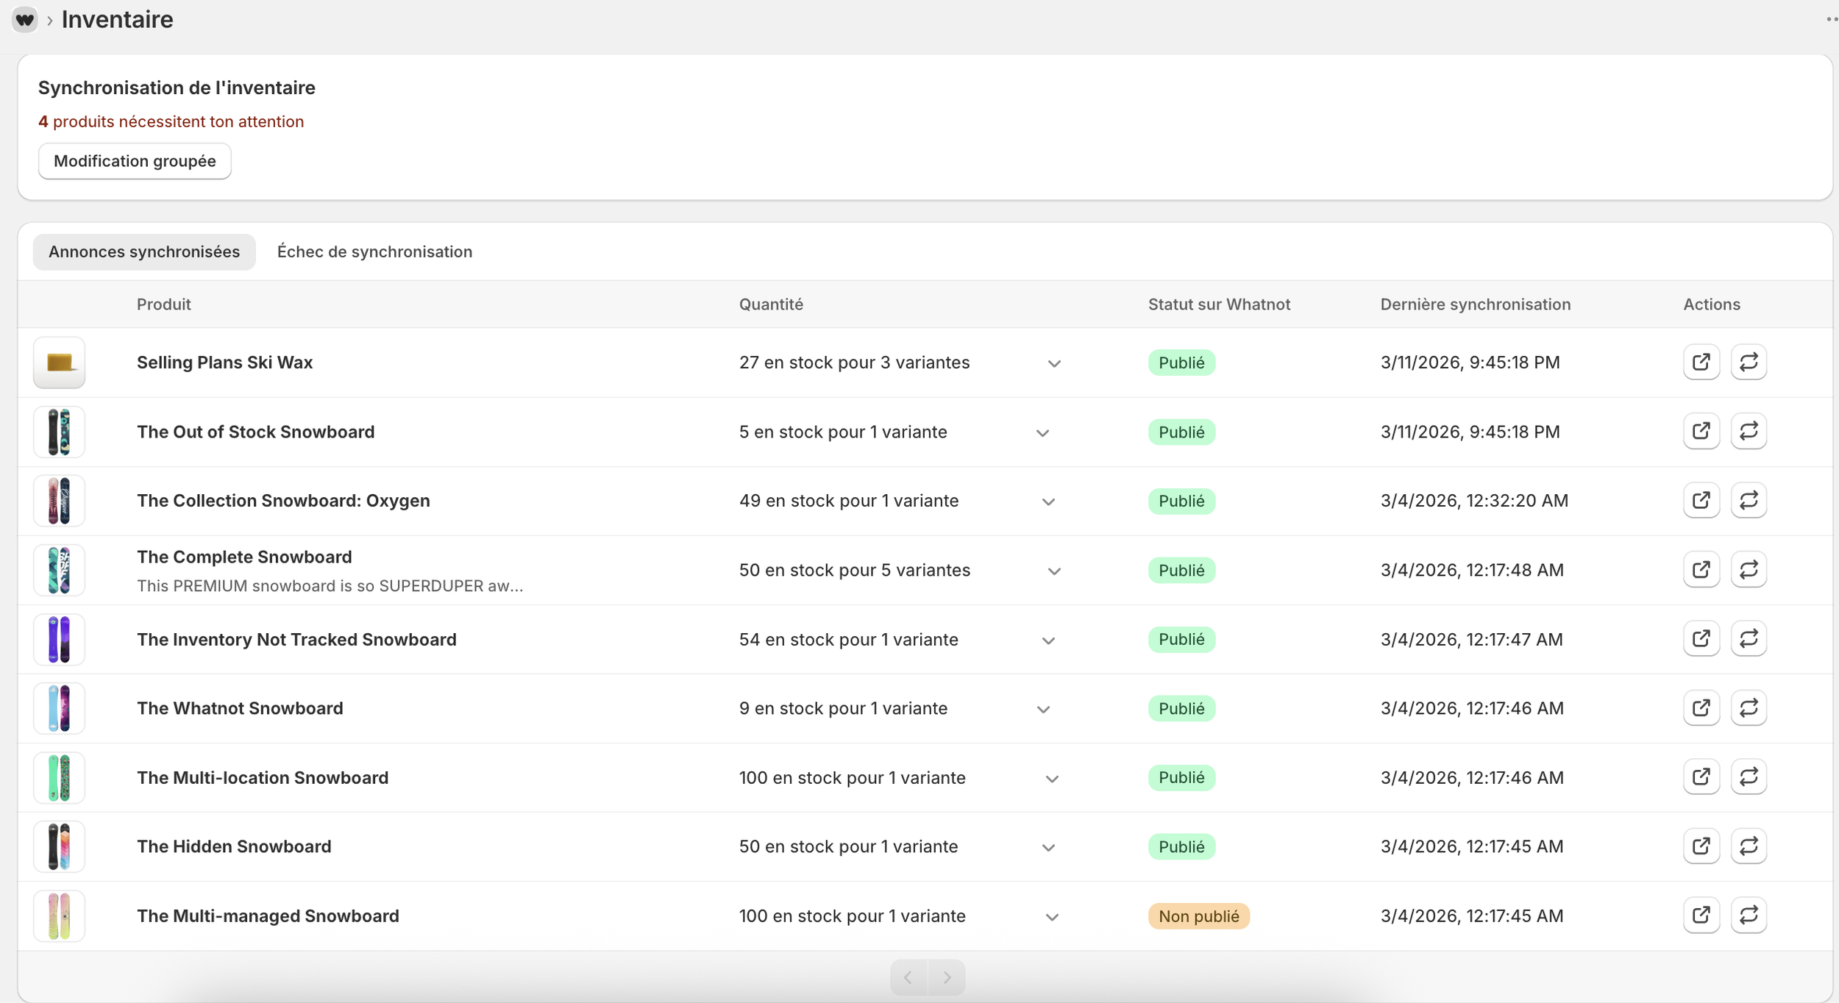Resync The Whatnot Snowboard listing
The height and width of the screenshot is (1003, 1839).
click(1748, 707)
